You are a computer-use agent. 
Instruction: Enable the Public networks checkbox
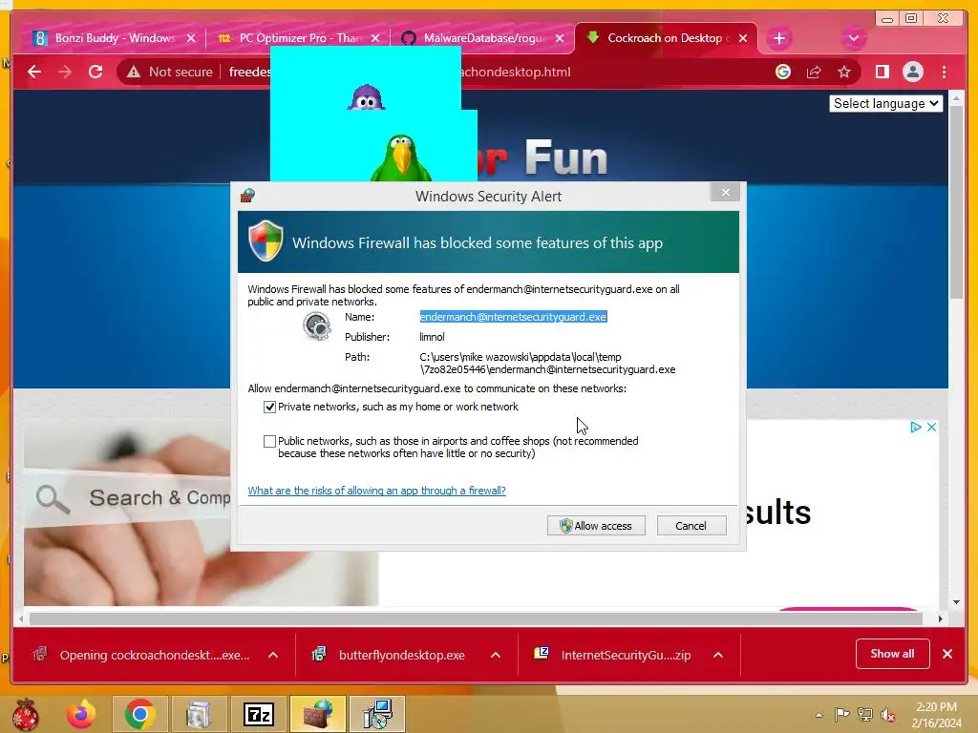269,441
